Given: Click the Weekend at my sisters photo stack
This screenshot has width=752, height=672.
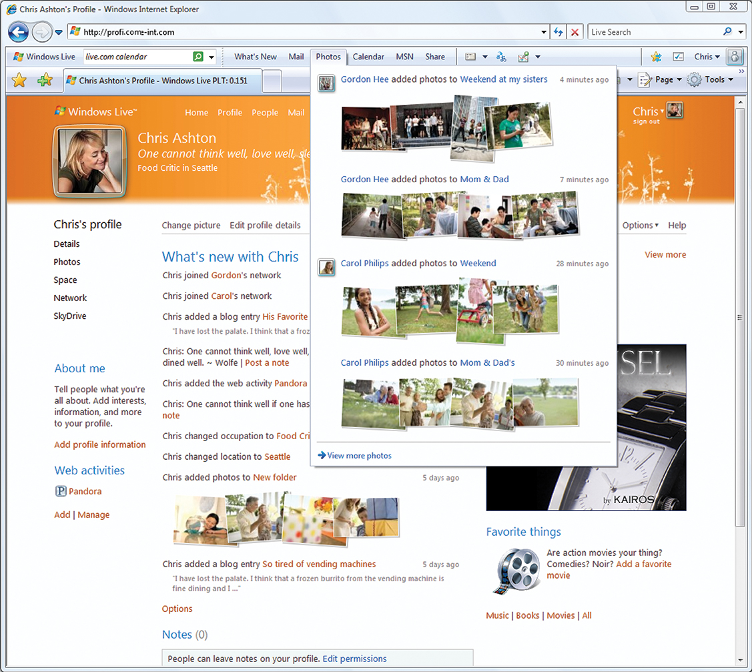Looking at the screenshot, I should point(447,128).
